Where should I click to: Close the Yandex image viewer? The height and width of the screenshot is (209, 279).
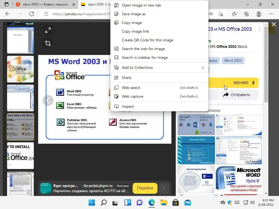point(274,24)
